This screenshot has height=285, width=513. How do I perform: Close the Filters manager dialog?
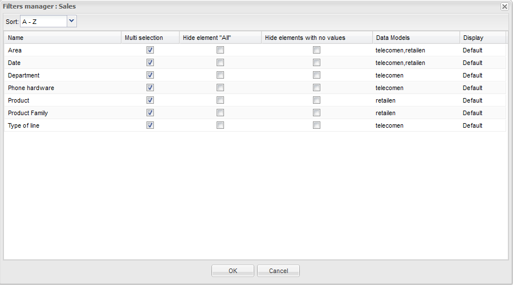[x=504, y=6]
